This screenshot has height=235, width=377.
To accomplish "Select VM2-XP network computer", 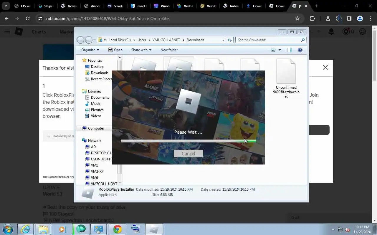I will [x=97, y=172].
